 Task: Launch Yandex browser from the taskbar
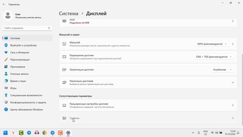coord(13,133)
